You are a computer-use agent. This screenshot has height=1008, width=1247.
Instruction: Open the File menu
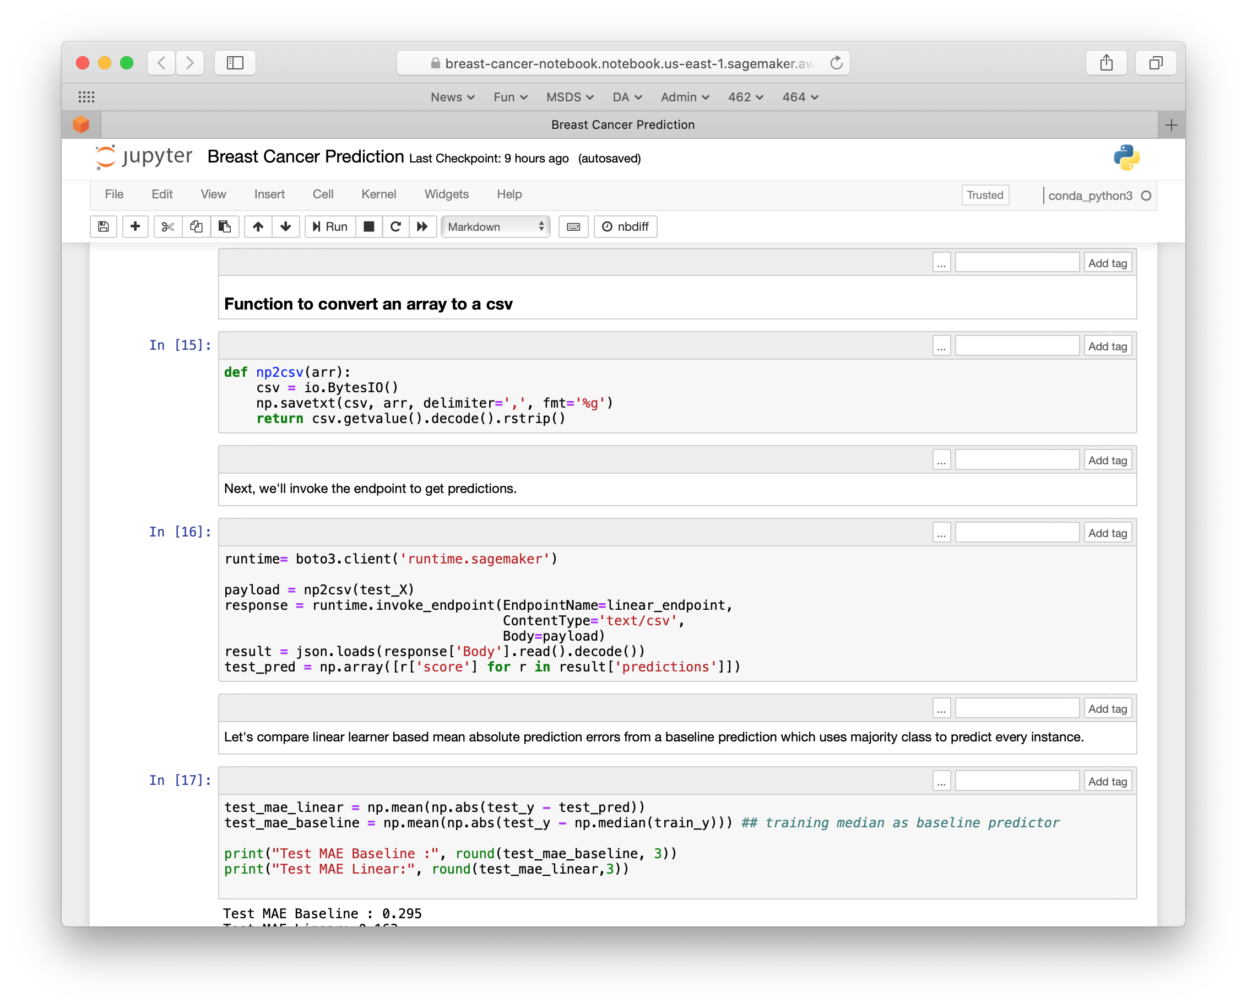click(x=114, y=194)
